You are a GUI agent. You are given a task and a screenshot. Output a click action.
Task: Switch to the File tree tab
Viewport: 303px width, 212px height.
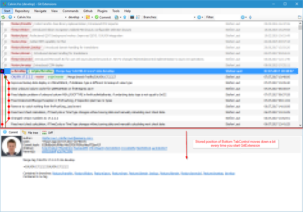[x=30, y=133]
